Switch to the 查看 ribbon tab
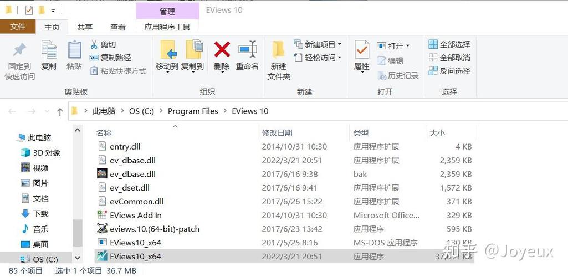 (117, 27)
